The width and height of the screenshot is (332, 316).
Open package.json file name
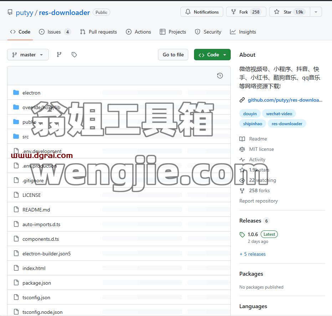click(x=37, y=283)
